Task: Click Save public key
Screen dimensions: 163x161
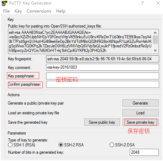Action: pyautogui.click(x=102, y=122)
